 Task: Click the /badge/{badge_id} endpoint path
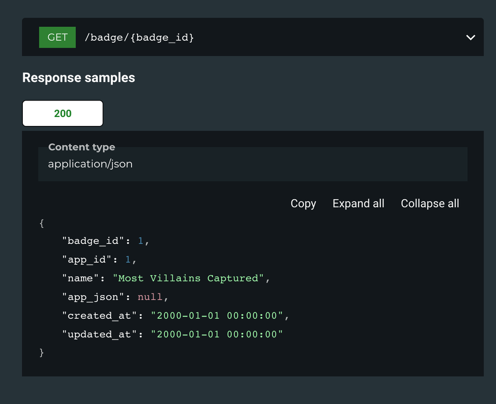[139, 38]
